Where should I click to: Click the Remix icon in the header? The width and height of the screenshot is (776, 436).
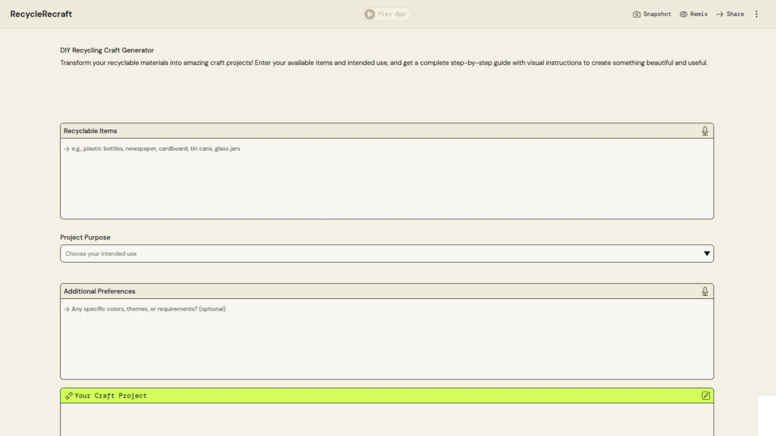tap(684, 14)
